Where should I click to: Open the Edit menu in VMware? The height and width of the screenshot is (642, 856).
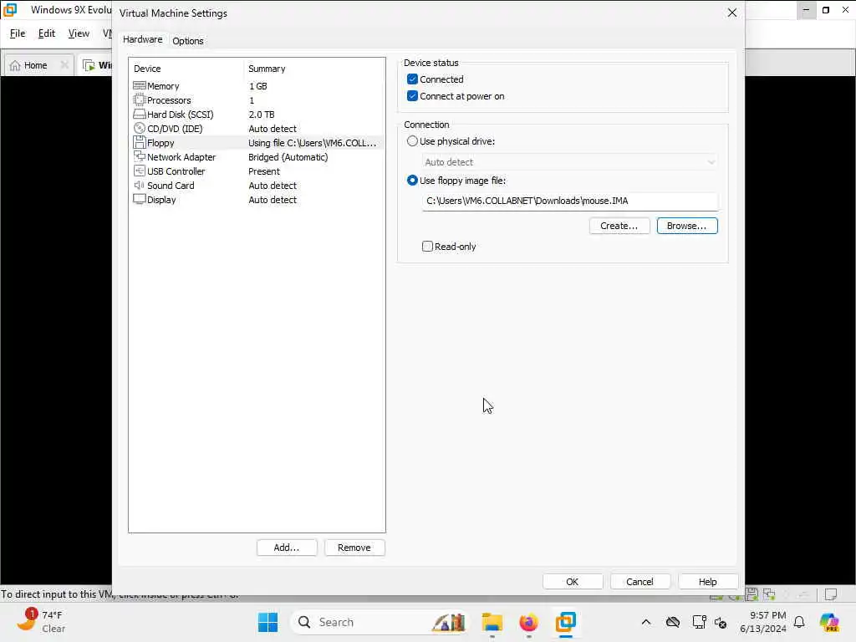47,33
